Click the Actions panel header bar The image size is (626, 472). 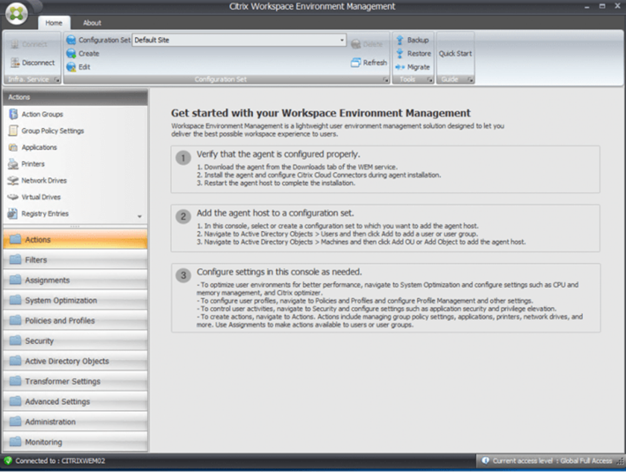point(75,97)
